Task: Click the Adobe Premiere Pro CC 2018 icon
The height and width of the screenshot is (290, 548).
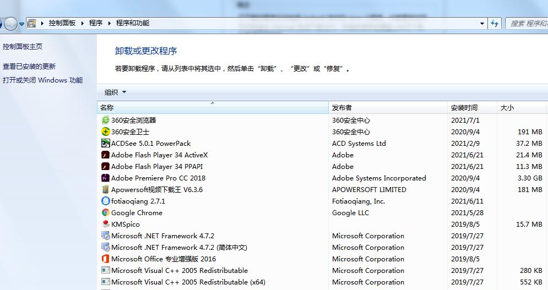Action: tap(105, 178)
